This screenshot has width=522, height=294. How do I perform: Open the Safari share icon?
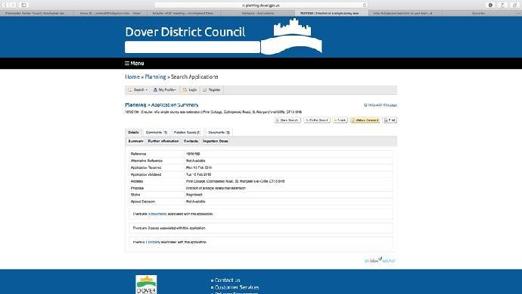(502, 5)
